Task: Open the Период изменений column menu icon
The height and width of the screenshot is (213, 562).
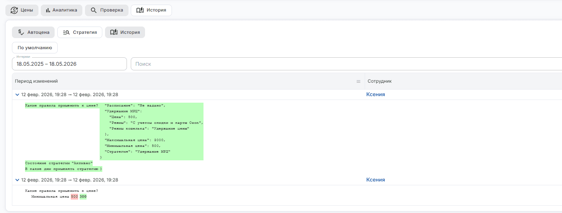Action: [359, 82]
